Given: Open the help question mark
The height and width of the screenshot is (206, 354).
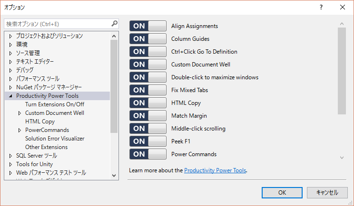Looking at the screenshot, I should (321, 7).
